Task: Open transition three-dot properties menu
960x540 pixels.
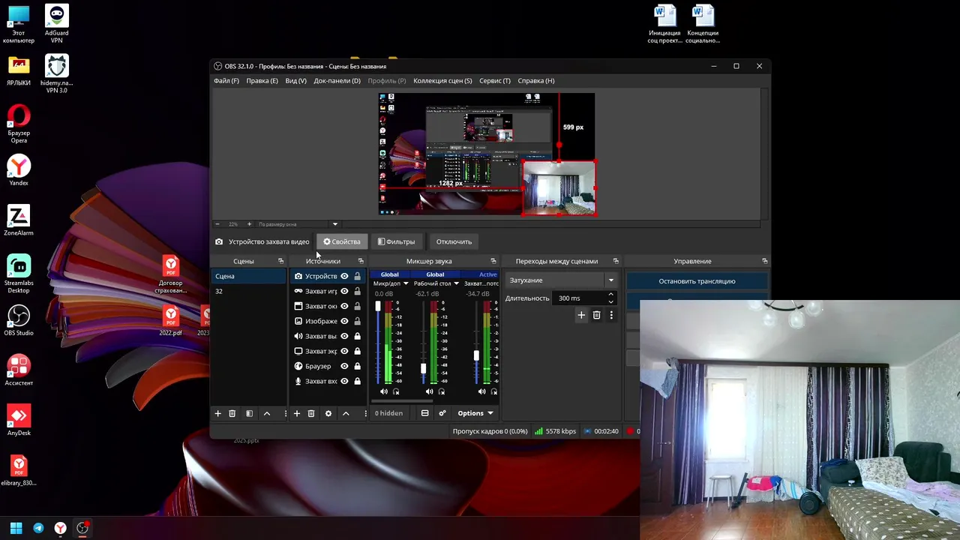Action: click(x=611, y=315)
